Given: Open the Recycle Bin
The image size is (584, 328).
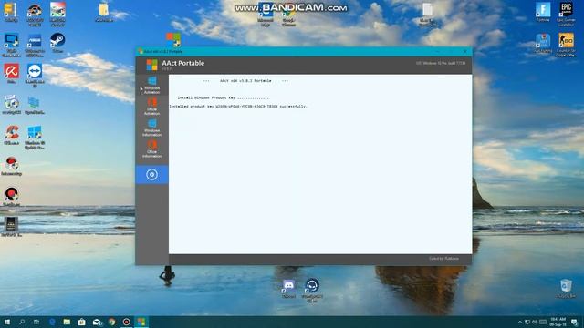Looking at the screenshot, I should 566,289.
